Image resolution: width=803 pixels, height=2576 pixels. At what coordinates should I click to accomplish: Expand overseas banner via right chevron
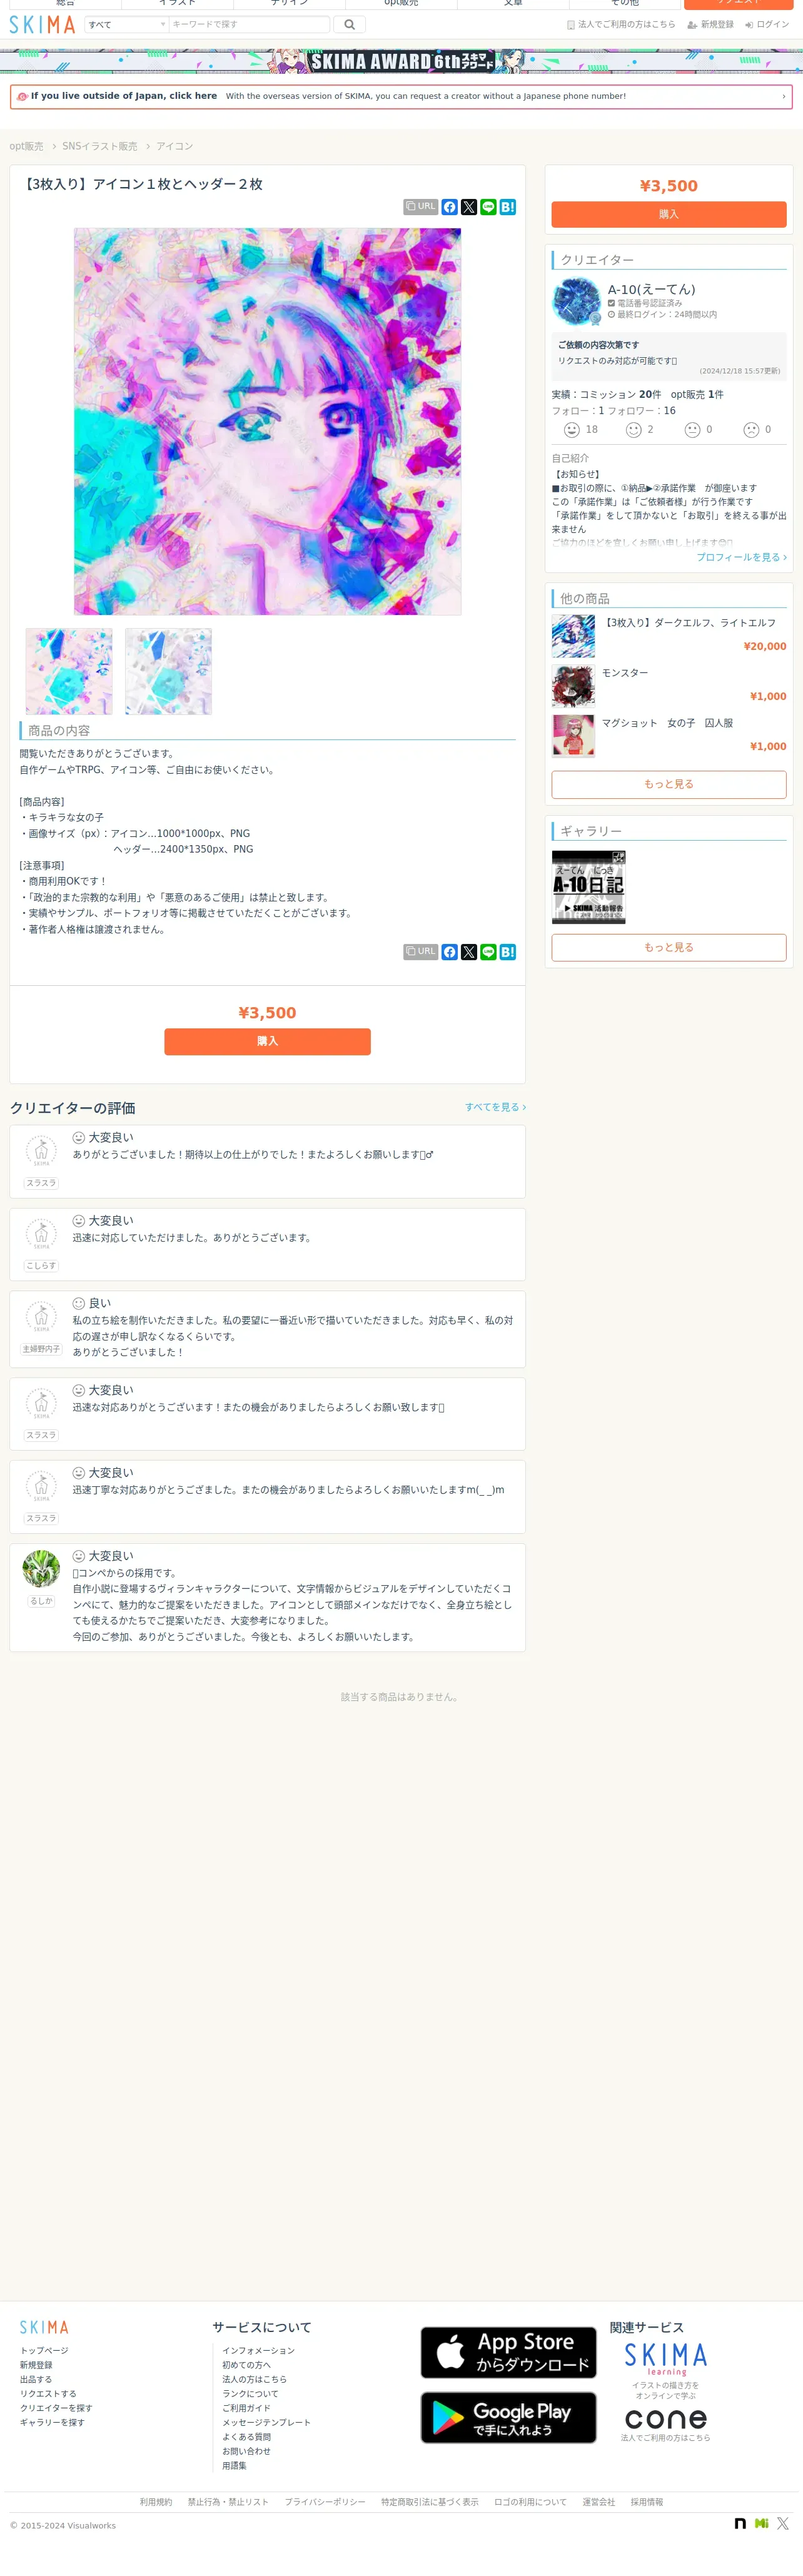[x=783, y=97]
